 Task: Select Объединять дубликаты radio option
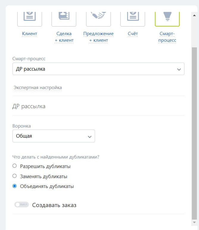pyautogui.click(x=15, y=186)
